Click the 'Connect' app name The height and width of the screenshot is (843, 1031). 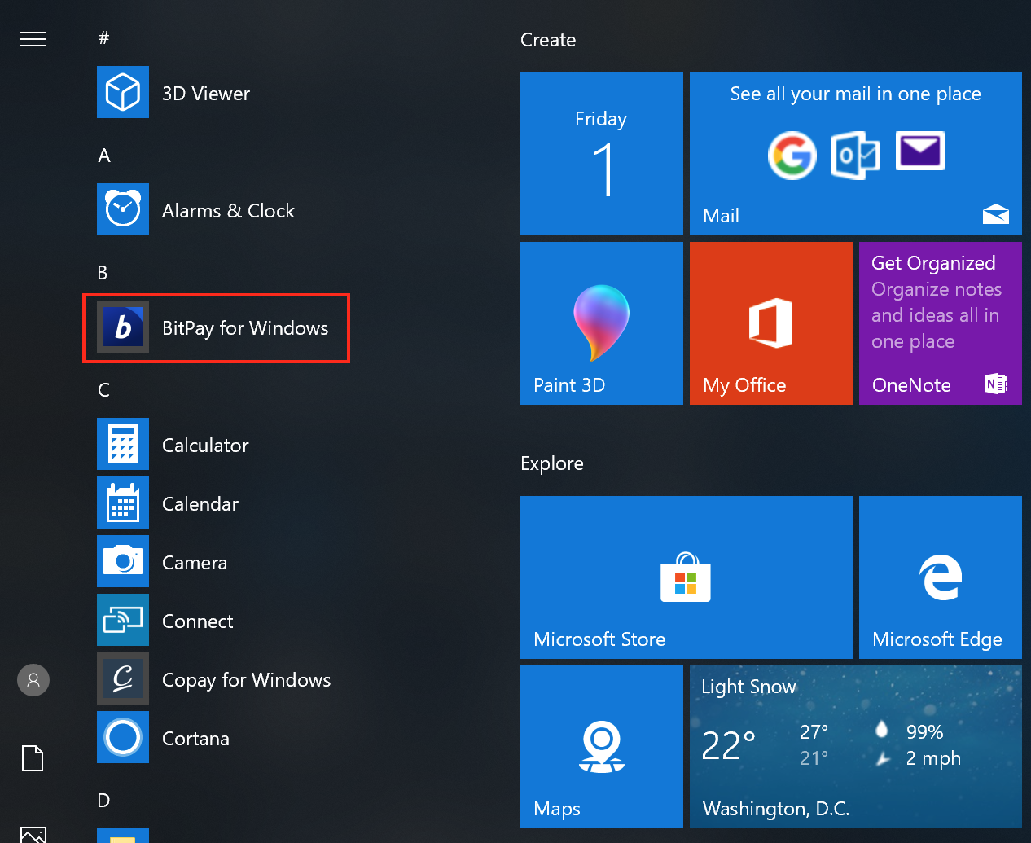pos(198,621)
